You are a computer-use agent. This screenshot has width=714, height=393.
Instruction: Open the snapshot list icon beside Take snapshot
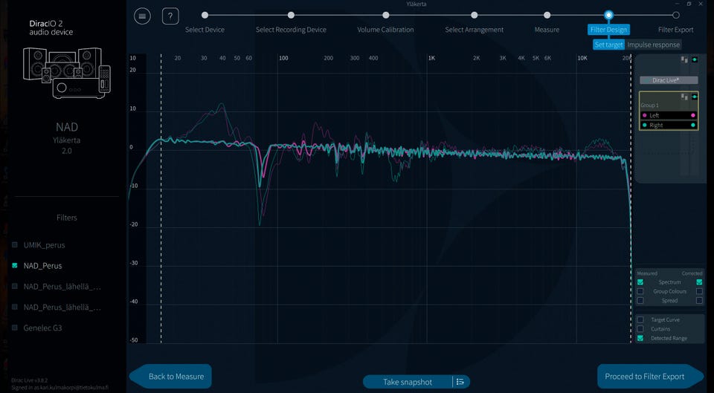tap(460, 382)
